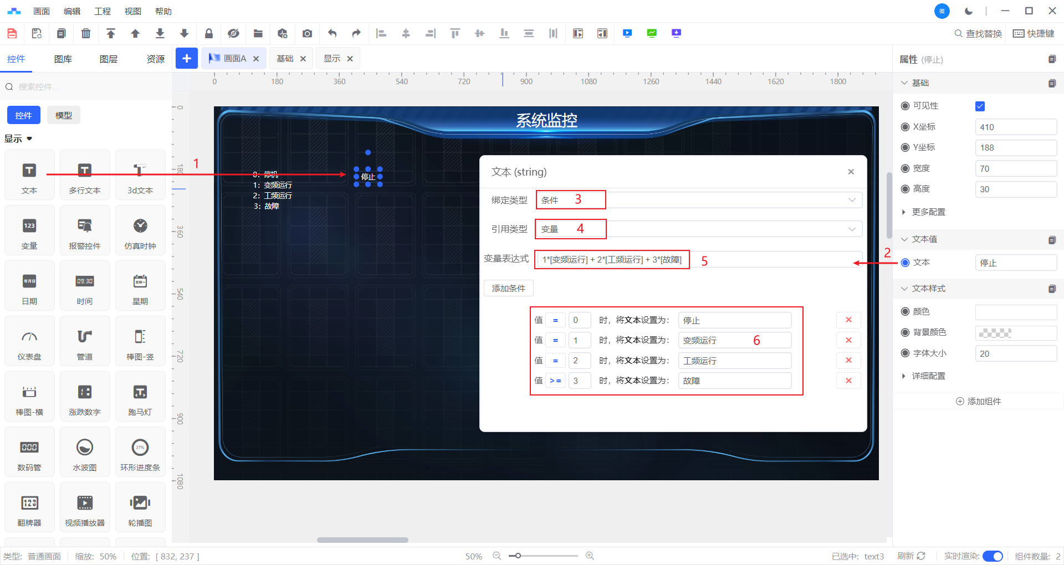1064x565 pixels.
Task: Switch to the 图层 tab
Action: tap(109, 59)
